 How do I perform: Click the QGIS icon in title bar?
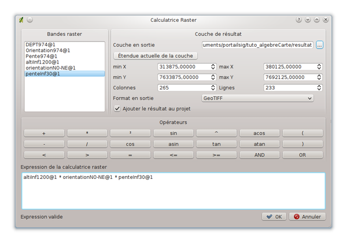point(21,20)
